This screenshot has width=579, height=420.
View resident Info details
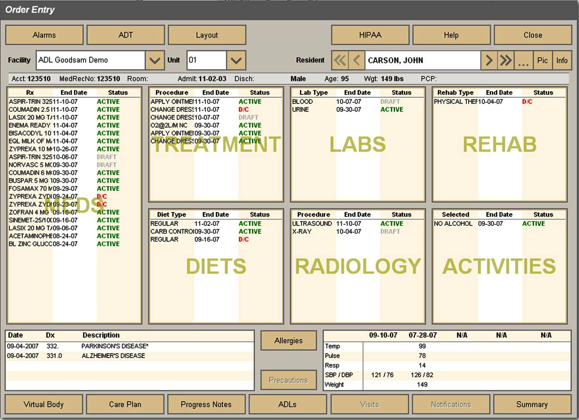click(x=562, y=60)
